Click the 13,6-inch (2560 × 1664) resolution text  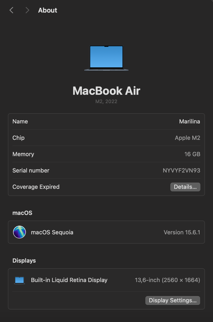click(168, 280)
